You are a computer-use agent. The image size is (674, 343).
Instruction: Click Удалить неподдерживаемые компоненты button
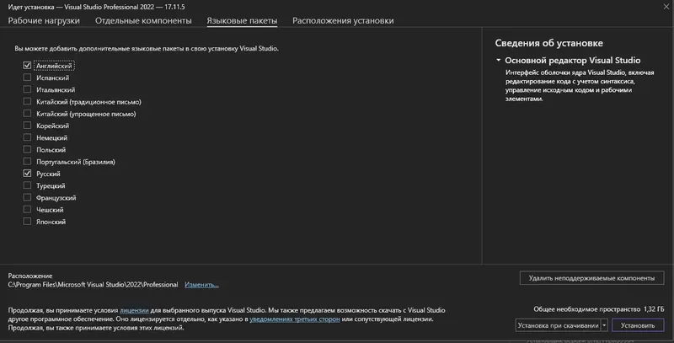(591, 278)
